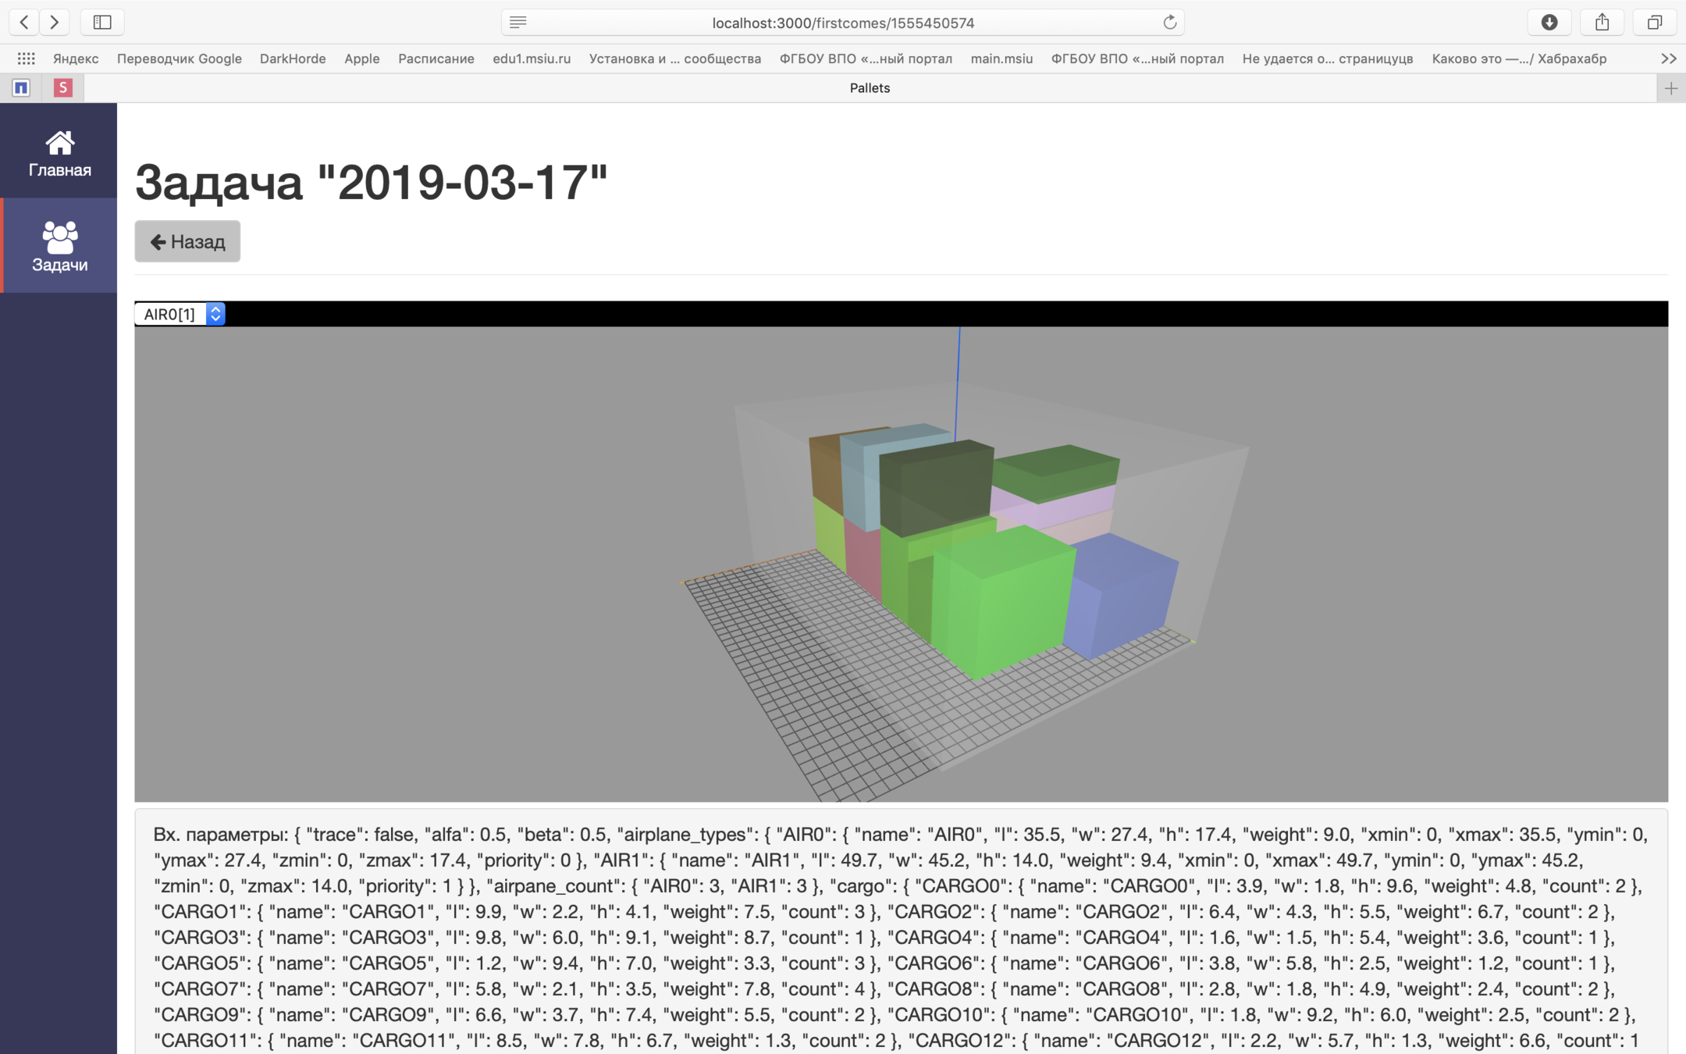The height and width of the screenshot is (1054, 1686).
Task: Open the Задачи sidebar item
Action: click(x=59, y=246)
